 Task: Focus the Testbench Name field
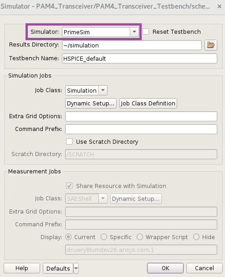140,58
